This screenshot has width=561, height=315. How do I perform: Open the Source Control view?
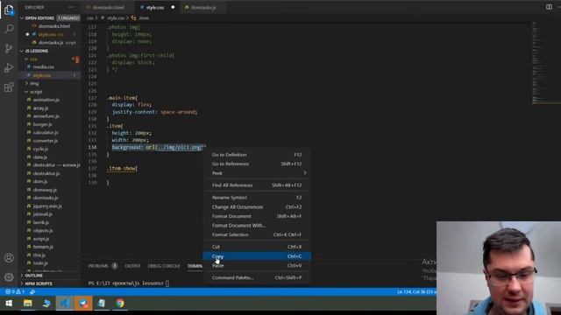(9, 48)
